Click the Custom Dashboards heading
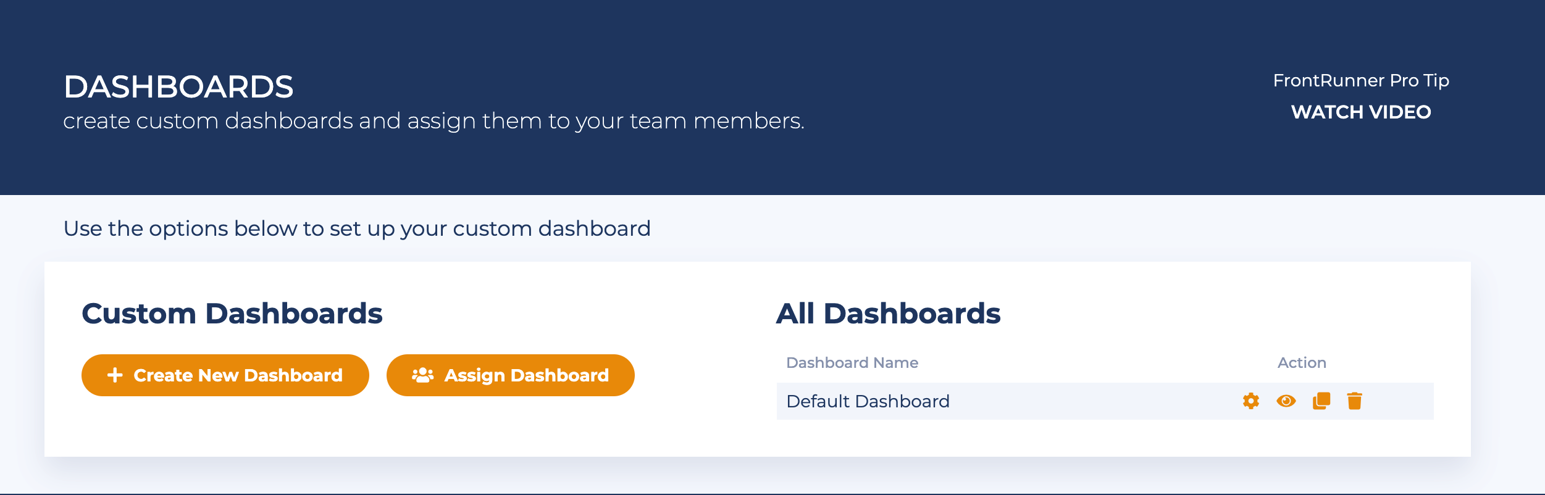The width and height of the screenshot is (1545, 495). point(232,314)
